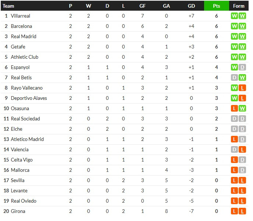Screen dimensions: 253x221
Task: Click Atletico Madrid's orange L form badge
Action: click(x=234, y=140)
